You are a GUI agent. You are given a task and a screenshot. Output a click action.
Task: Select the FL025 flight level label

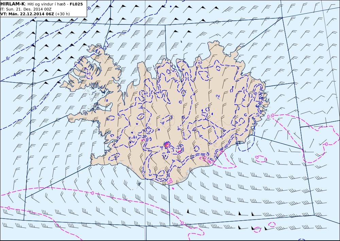click(x=76, y=4)
